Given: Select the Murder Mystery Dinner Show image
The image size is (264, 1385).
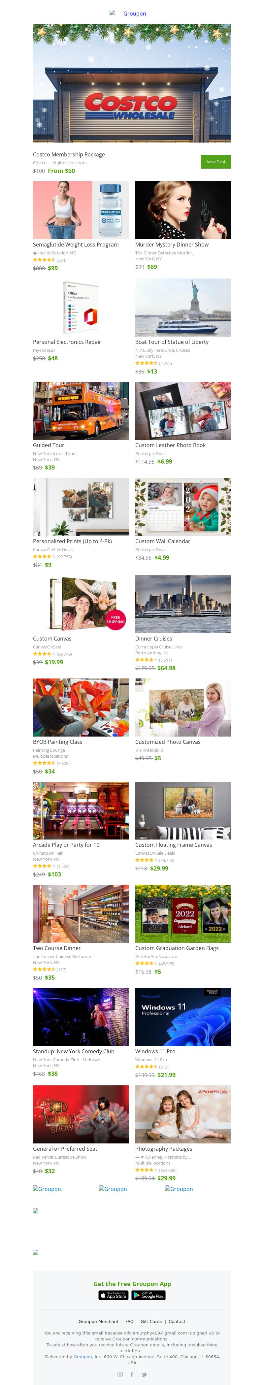Looking at the screenshot, I should (183, 210).
